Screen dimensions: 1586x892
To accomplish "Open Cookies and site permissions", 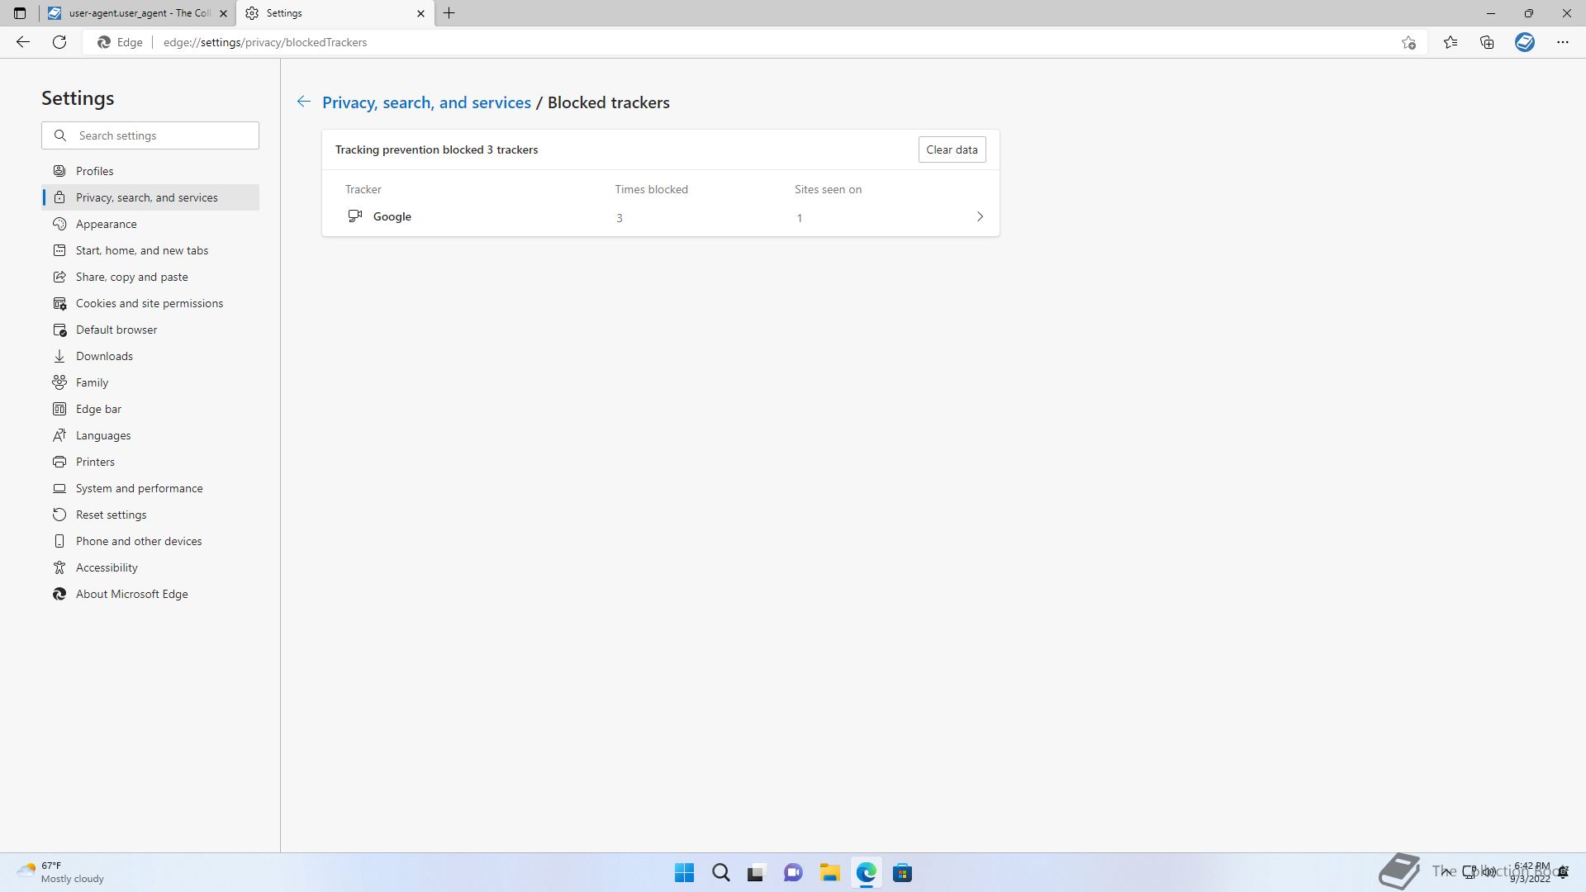I will (x=150, y=303).
